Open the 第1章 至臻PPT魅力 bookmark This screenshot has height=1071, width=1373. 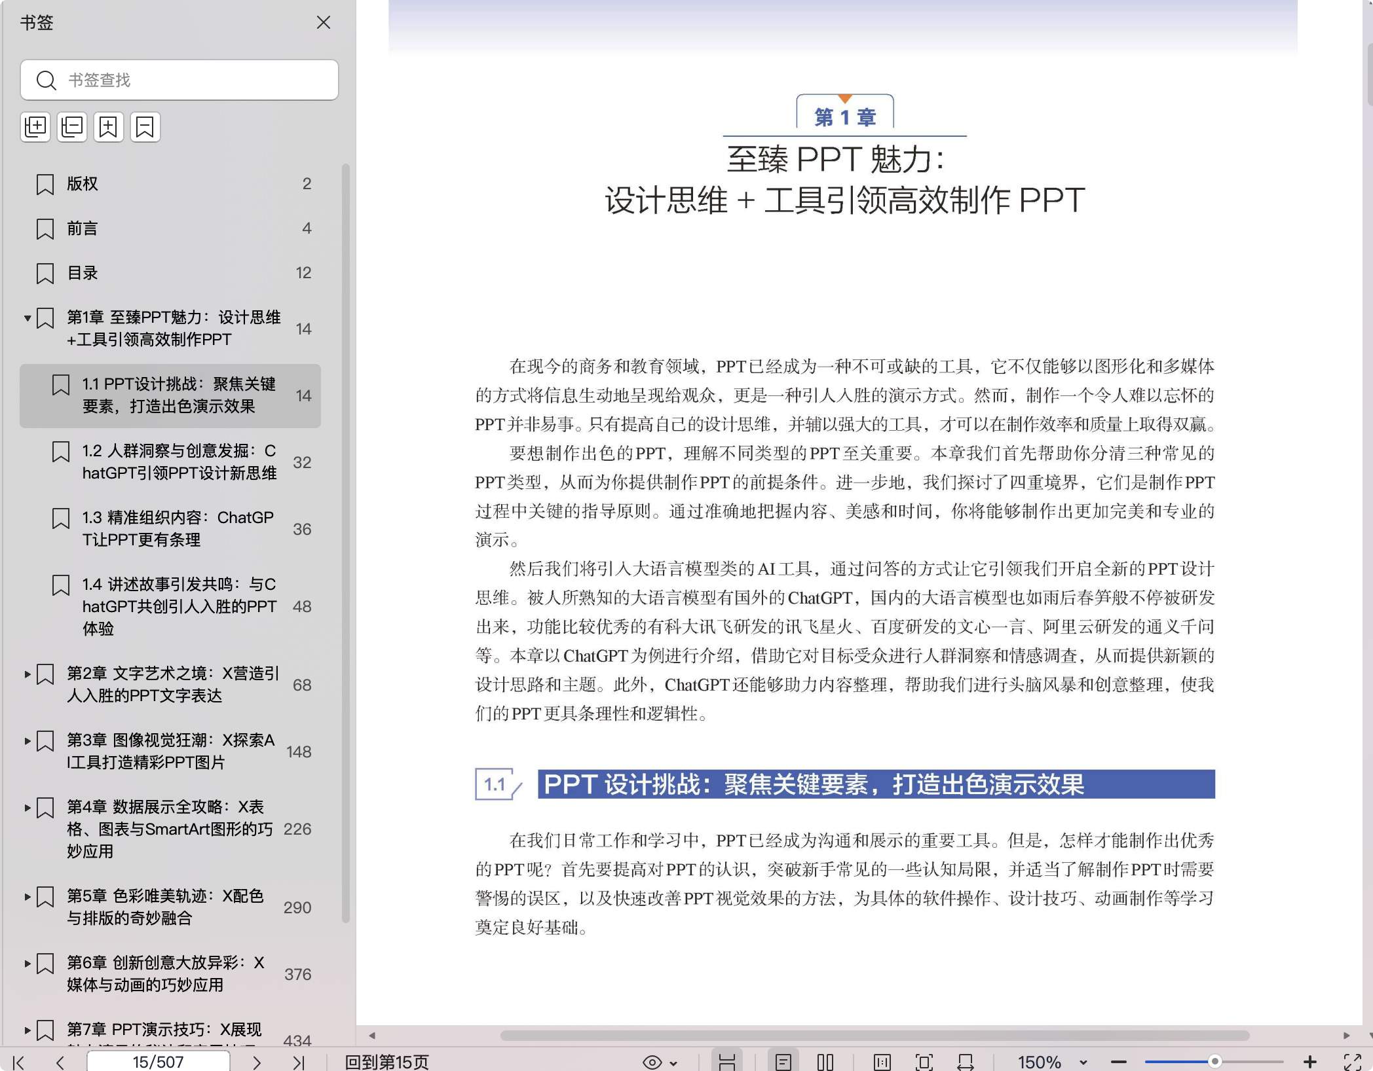[x=174, y=328]
